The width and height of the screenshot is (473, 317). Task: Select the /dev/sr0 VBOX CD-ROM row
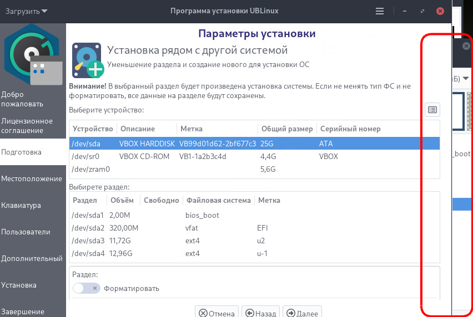254,156
